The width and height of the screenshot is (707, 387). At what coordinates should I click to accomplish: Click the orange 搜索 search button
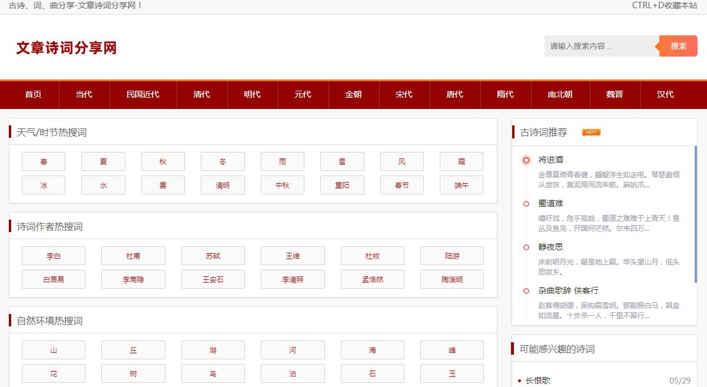tap(678, 46)
